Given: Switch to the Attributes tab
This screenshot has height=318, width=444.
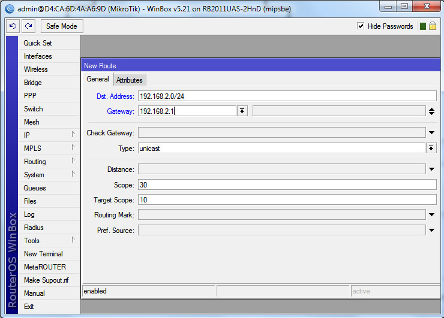Looking at the screenshot, I should point(130,80).
